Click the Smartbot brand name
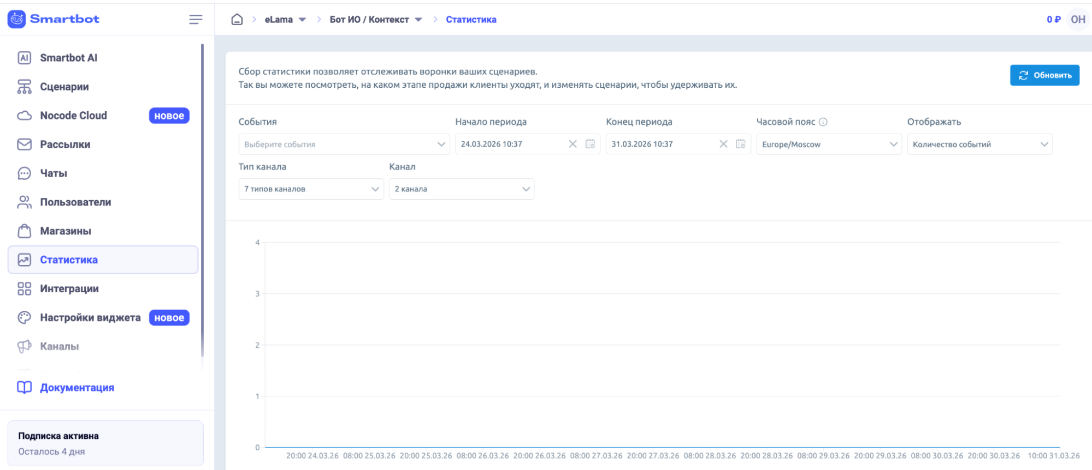 (x=64, y=19)
